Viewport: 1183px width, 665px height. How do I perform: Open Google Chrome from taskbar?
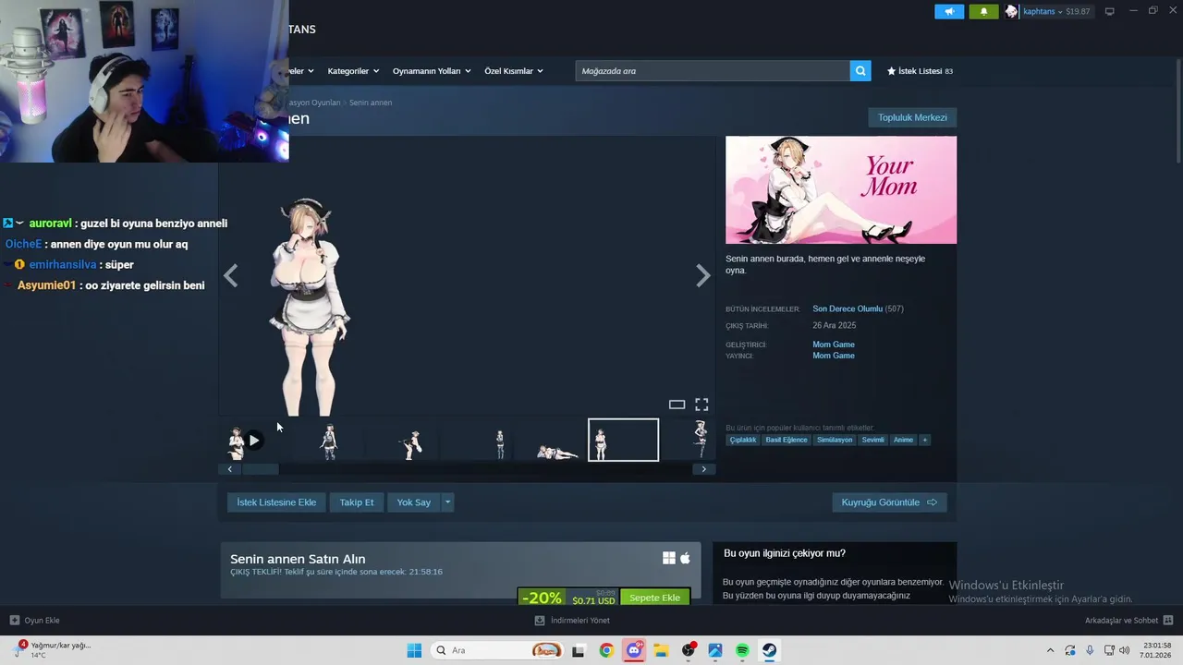606,650
